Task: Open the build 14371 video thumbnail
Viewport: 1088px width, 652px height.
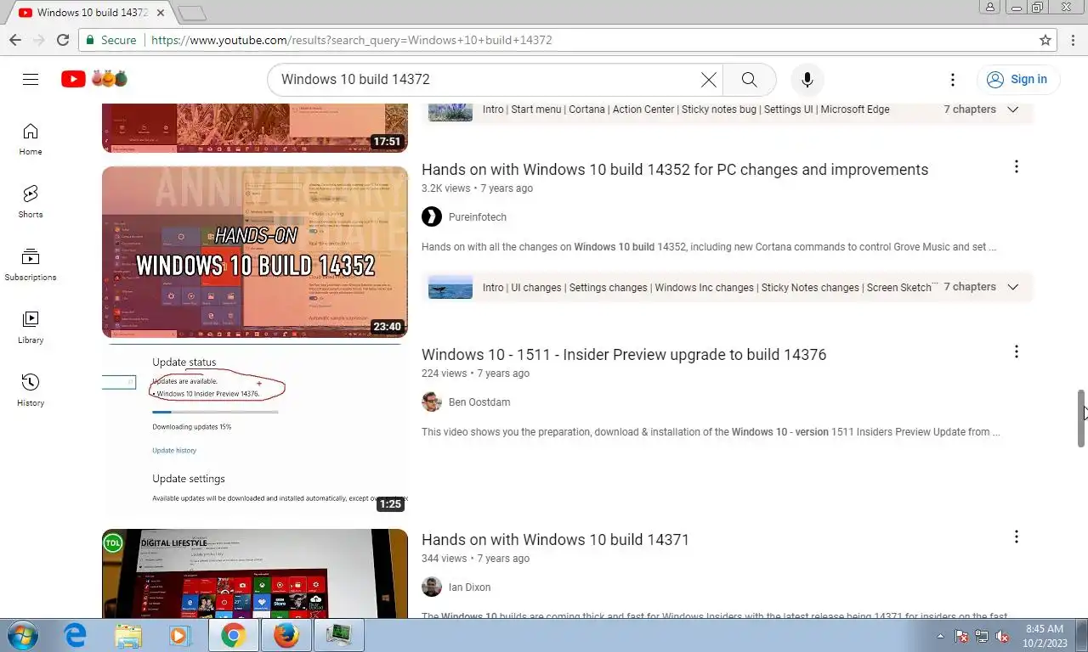Action: point(255,573)
